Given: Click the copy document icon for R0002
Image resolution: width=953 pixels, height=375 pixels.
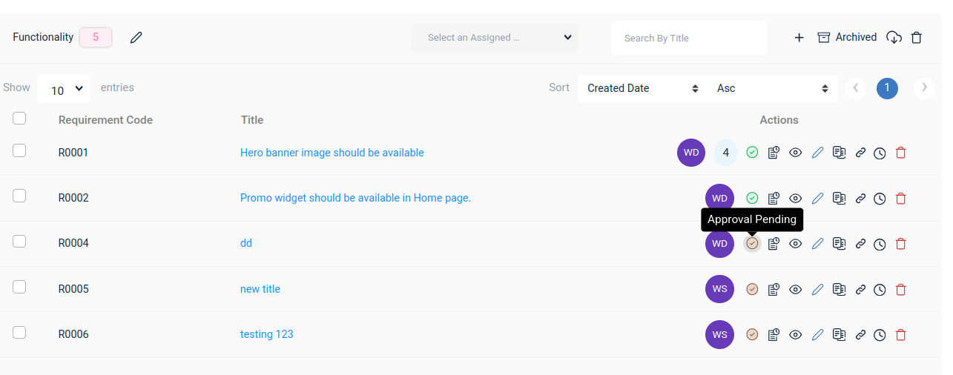Looking at the screenshot, I should coord(839,198).
